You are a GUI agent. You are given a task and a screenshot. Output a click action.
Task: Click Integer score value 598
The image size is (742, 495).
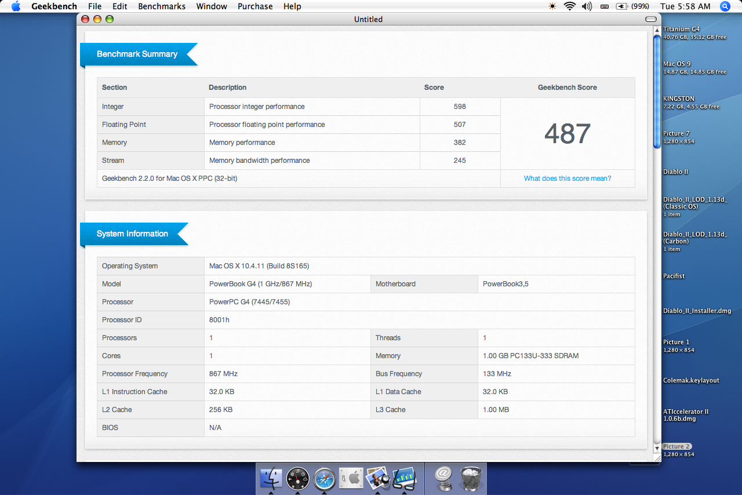click(x=460, y=107)
